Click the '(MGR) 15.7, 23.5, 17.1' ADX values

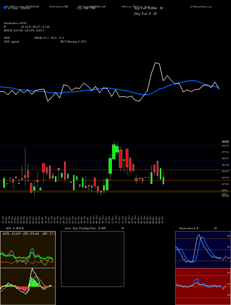point(49,38)
